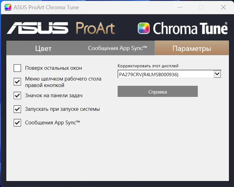Enable the Поверх остальных окон checkbox

coord(17,68)
